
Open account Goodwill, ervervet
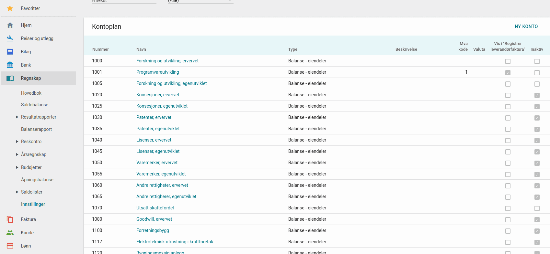pos(154,219)
